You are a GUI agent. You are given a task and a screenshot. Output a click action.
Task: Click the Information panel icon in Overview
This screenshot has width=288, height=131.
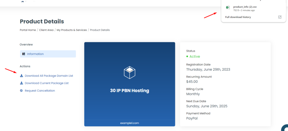point(24,54)
